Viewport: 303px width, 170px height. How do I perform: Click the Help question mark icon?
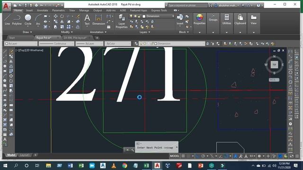[x=258, y=5]
